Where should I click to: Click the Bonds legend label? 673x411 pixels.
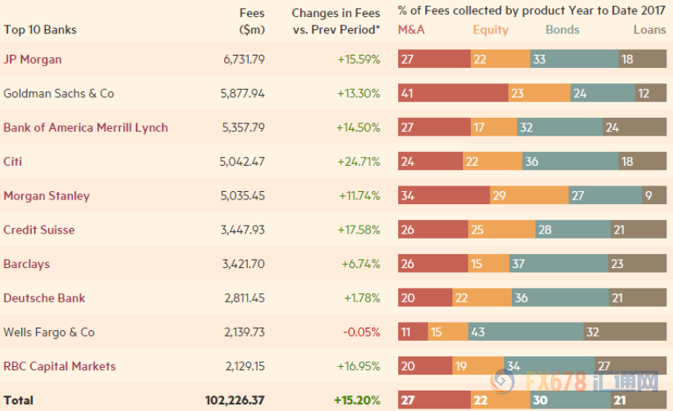coord(563,29)
